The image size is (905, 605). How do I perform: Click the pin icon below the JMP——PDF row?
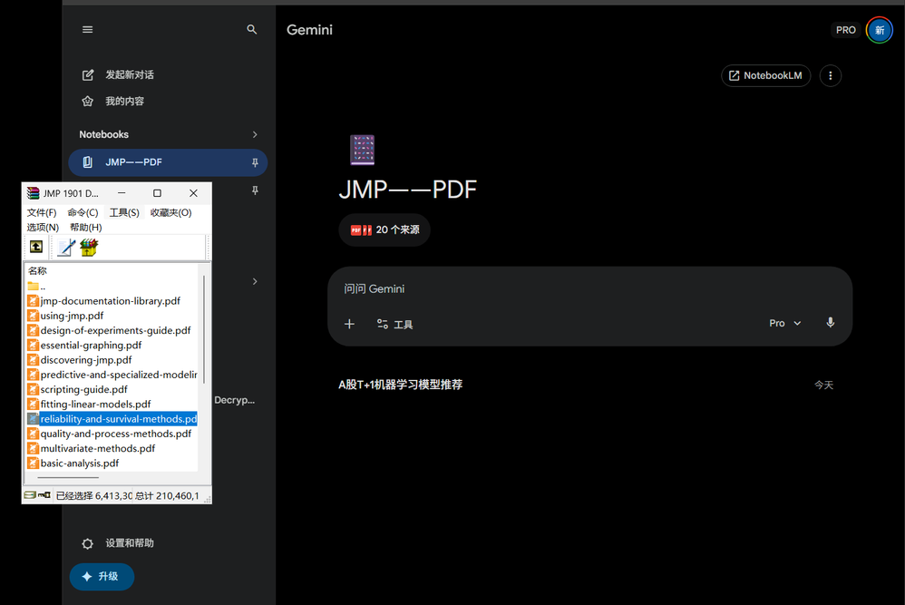(255, 190)
